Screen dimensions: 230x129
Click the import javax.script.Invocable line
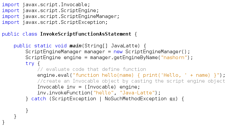pyautogui.click(x=46, y=5)
